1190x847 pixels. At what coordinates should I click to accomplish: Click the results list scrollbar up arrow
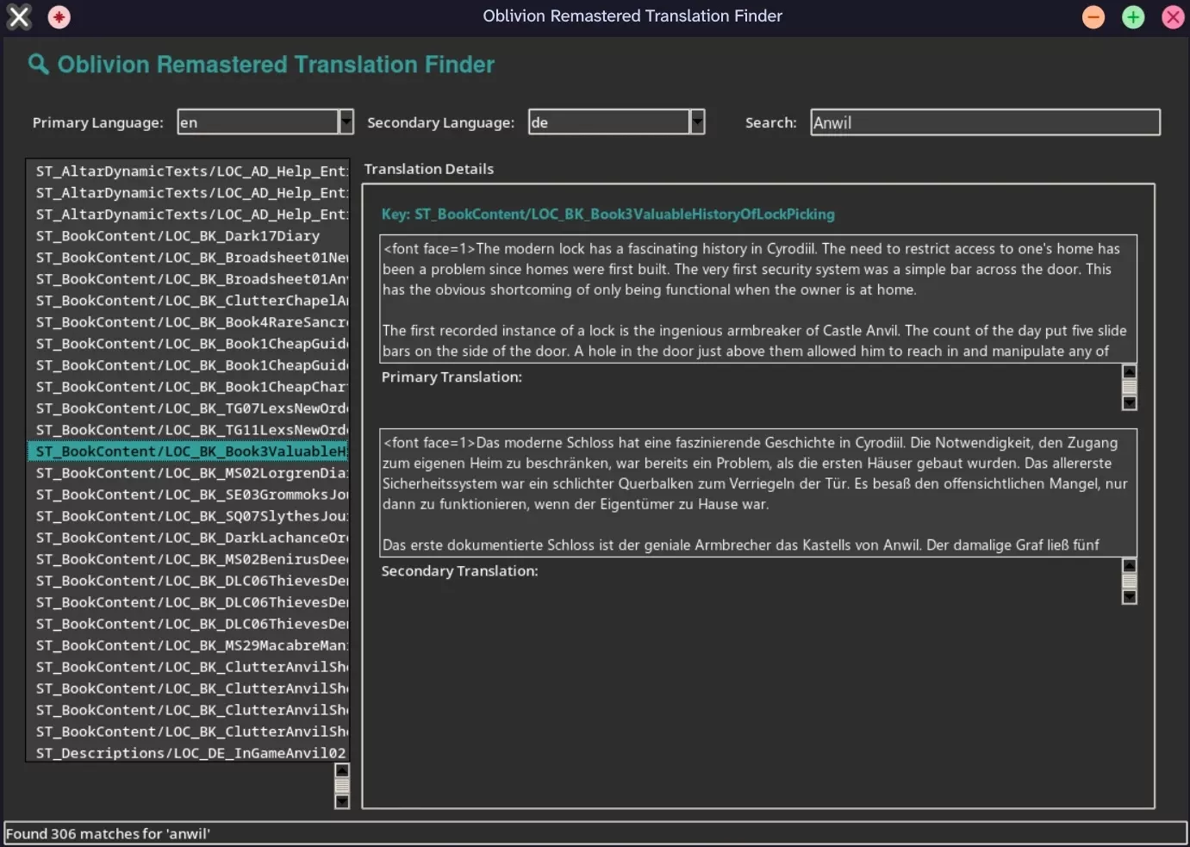pos(342,770)
